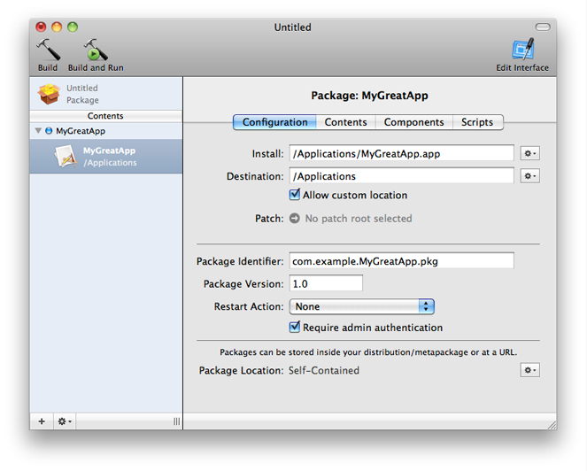
Task: Click the "Self-Contained" package location text
Action: (x=324, y=370)
